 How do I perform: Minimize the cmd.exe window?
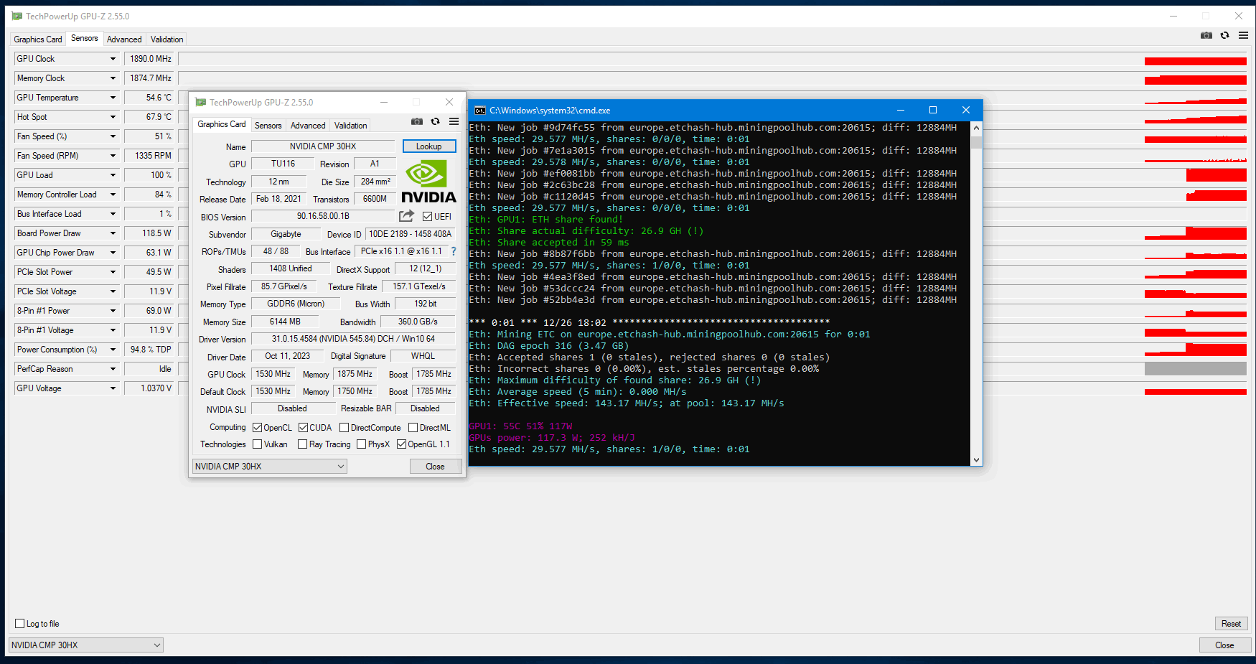(x=901, y=110)
